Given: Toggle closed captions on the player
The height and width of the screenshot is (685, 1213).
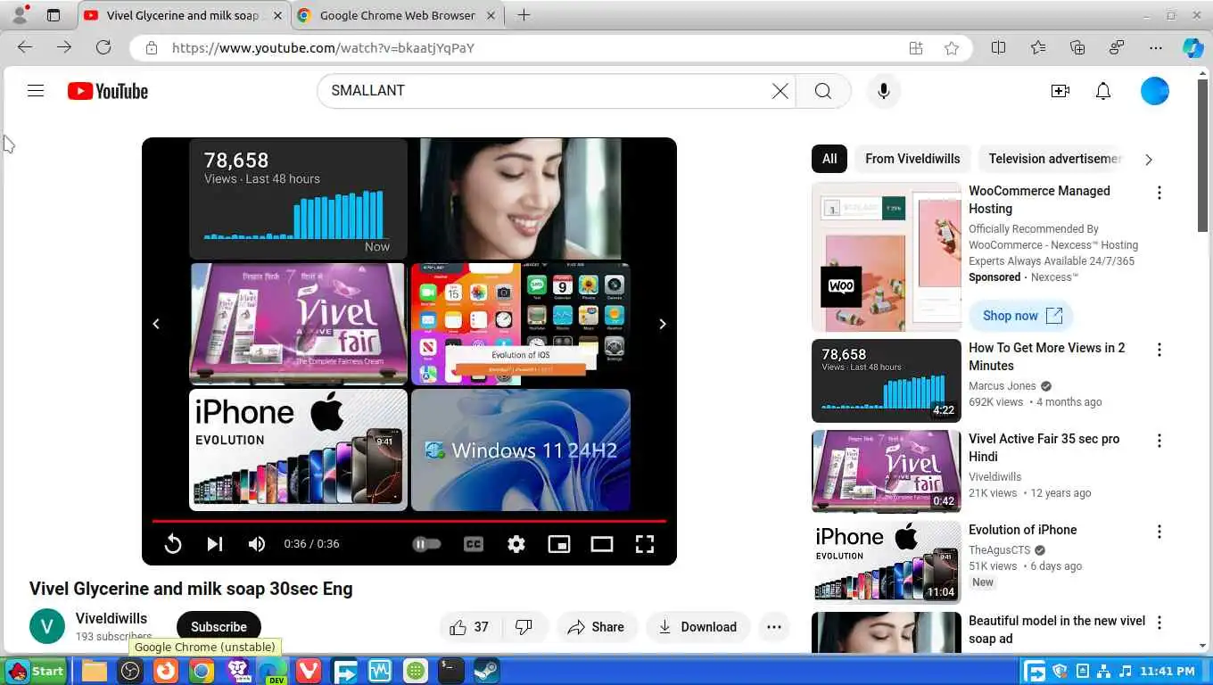Looking at the screenshot, I should pos(474,544).
